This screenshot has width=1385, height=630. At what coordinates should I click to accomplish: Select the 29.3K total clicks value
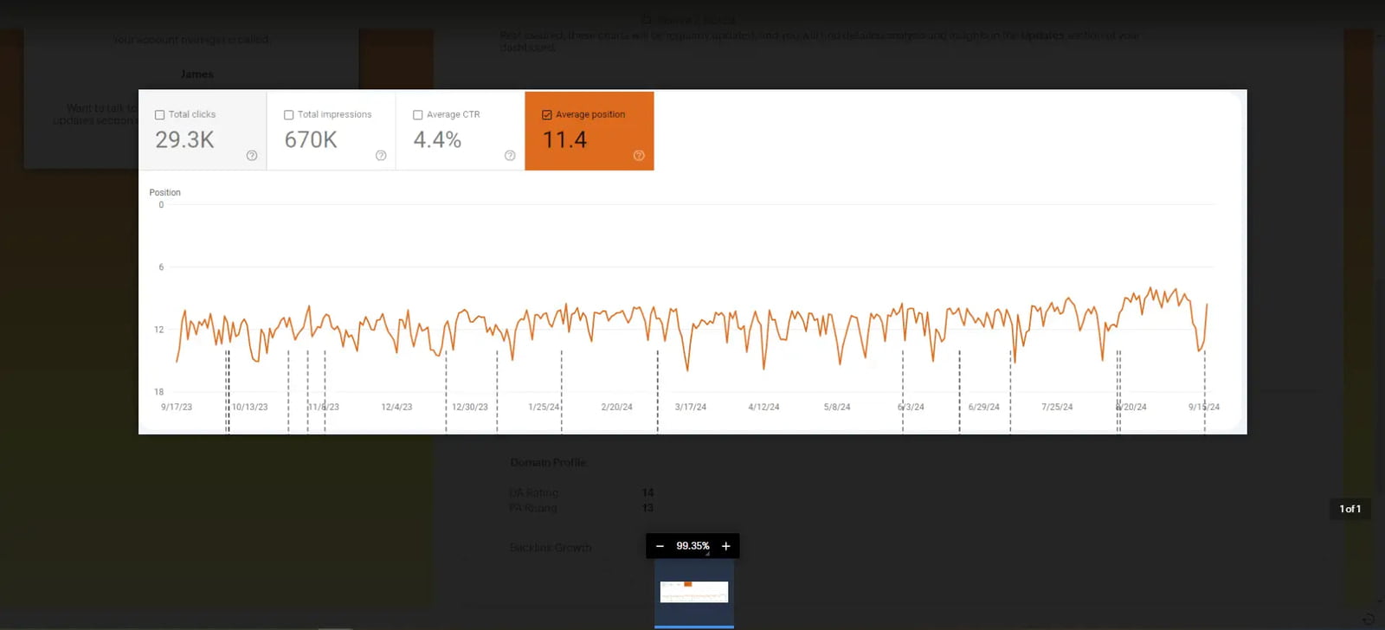pyautogui.click(x=184, y=140)
